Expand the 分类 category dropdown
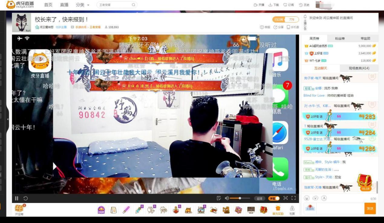The image size is (384, 223). click(x=82, y=5)
